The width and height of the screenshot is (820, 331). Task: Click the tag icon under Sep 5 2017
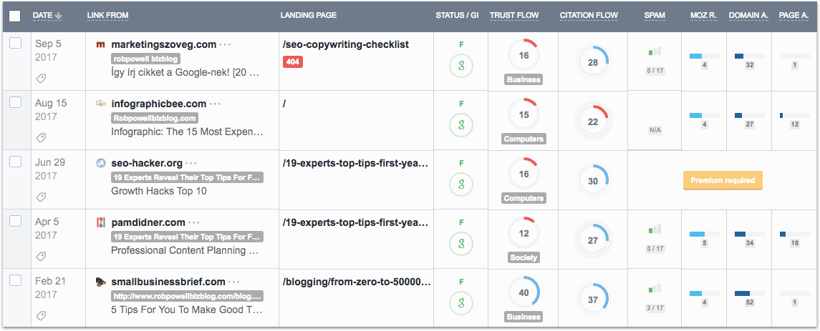tap(41, 79)
